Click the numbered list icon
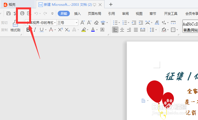 125,23
